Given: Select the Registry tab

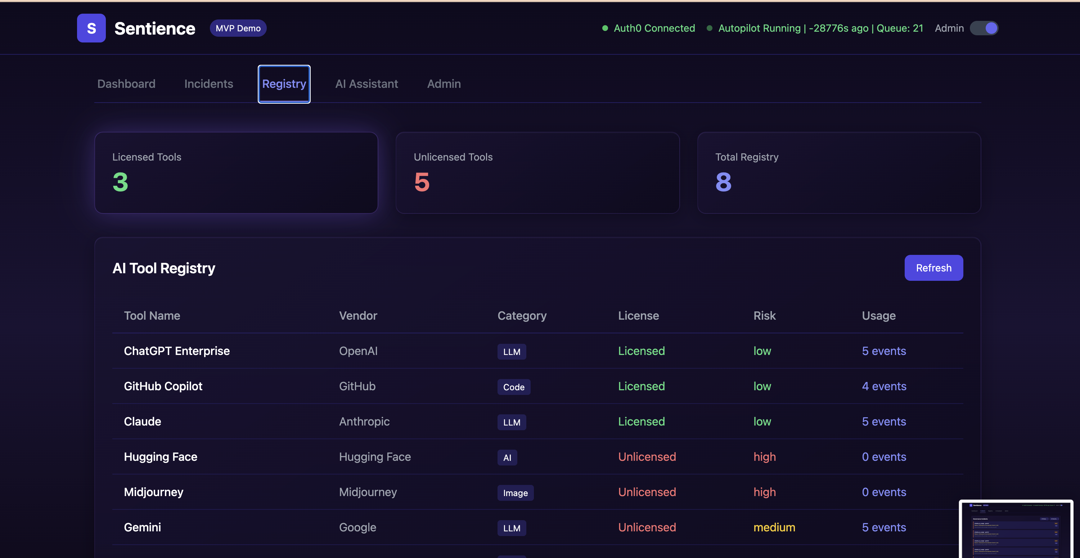Looking at the screenshot, I should click(284, 84).
